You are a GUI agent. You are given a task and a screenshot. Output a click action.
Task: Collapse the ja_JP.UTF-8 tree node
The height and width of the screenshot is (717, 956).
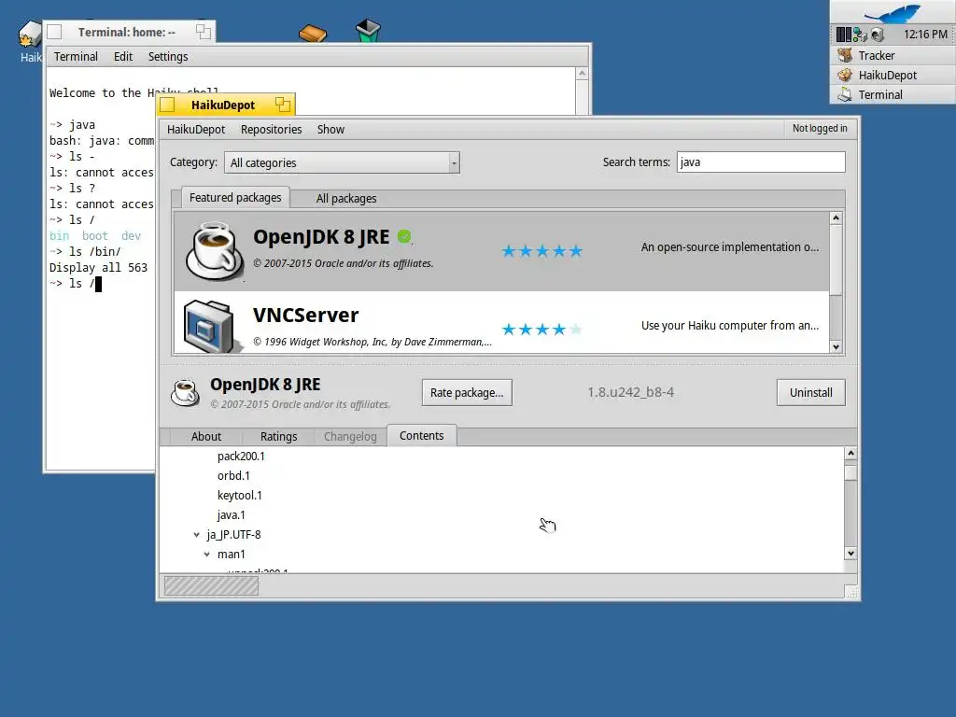(196, 535)
